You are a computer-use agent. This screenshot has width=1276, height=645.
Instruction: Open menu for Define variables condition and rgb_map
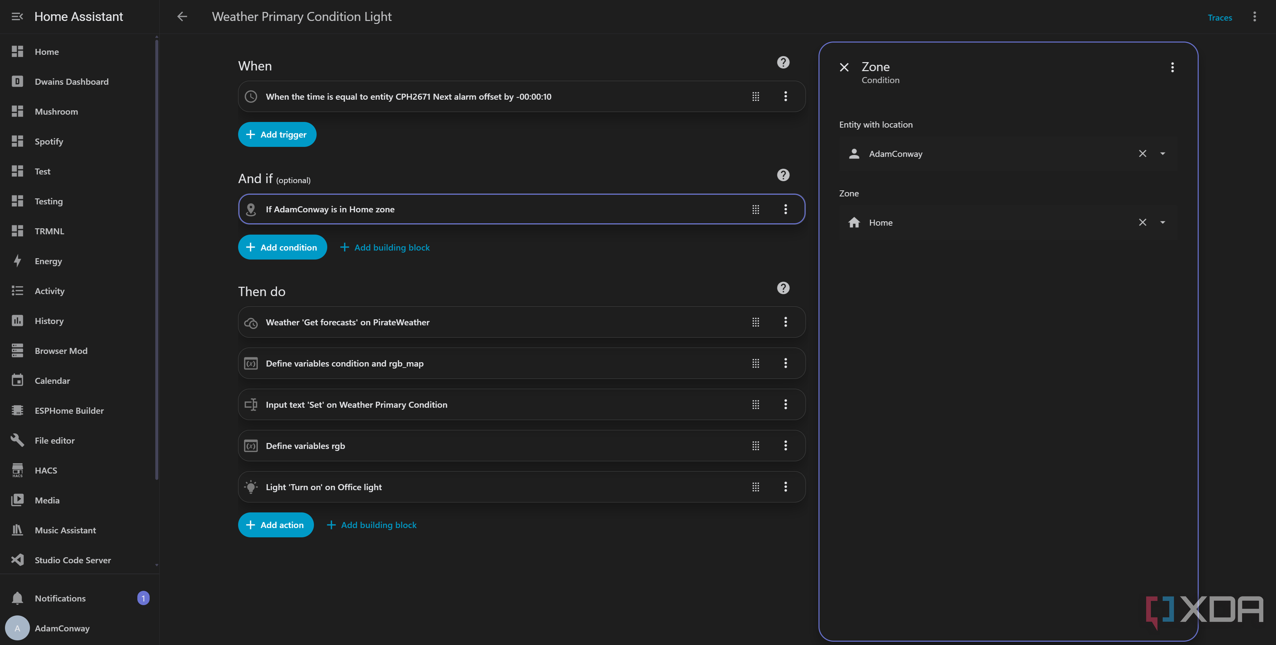coord(785,363)
